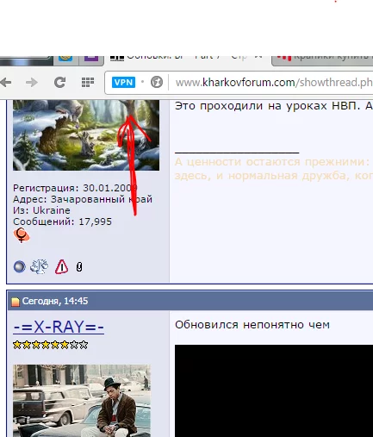Click the post timestamp 'Сегодня, 14:45'
373x437 pixels.
[55, 301]
